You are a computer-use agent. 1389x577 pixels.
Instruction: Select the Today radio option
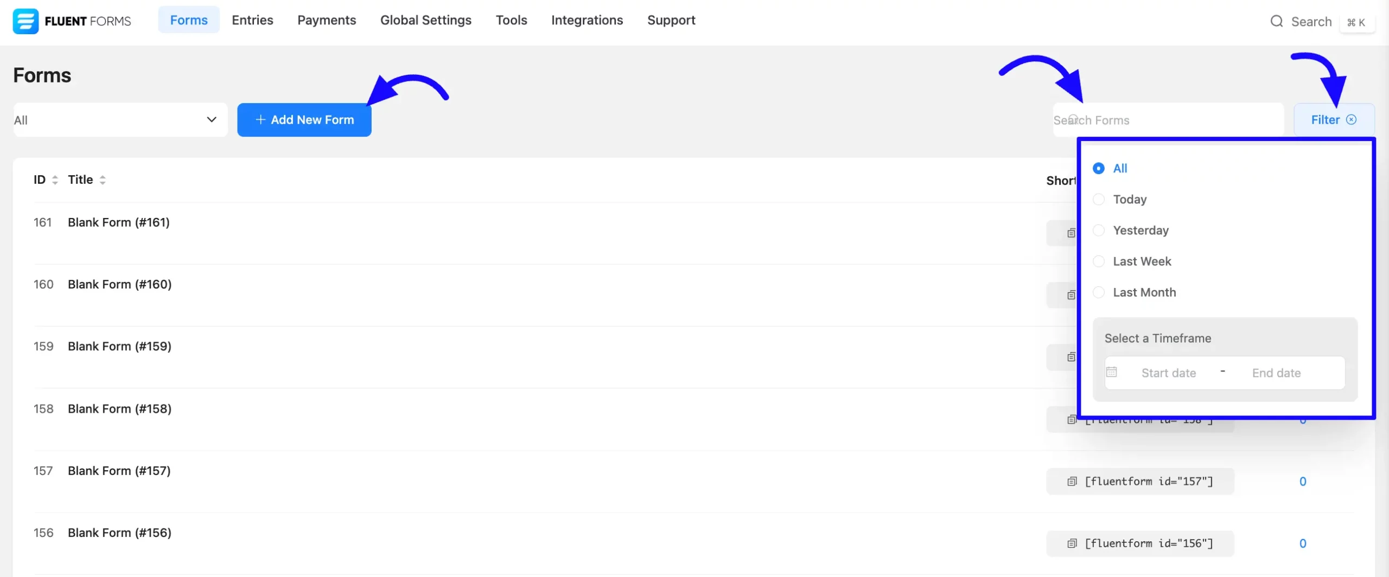(x=1099, y=200)
